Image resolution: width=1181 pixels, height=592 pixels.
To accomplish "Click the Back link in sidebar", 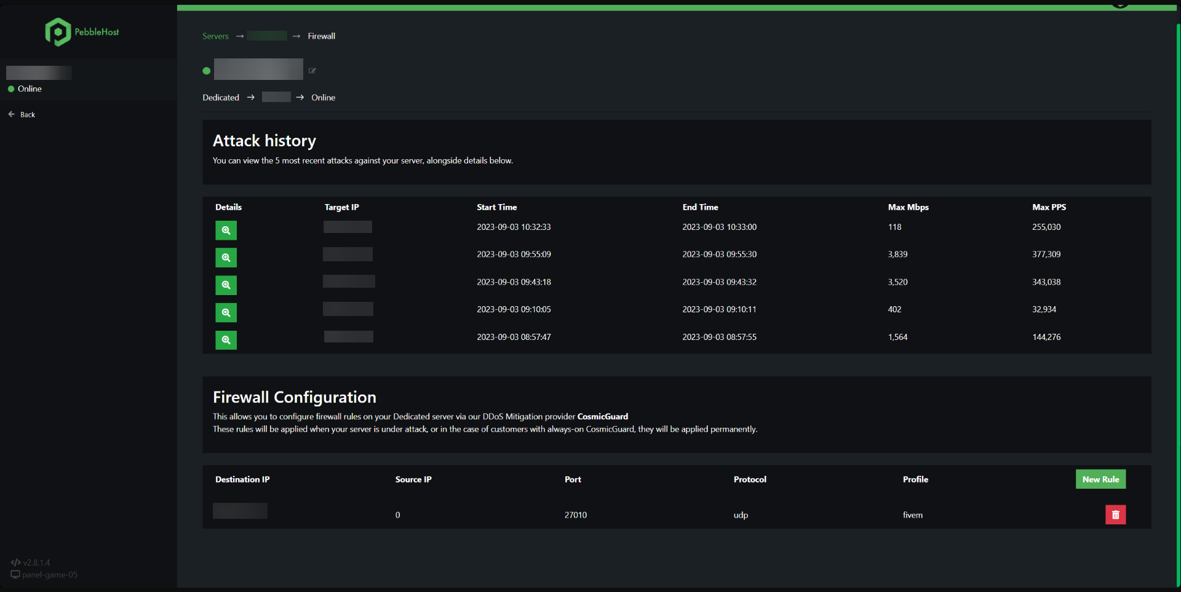I will pos(28,115).
